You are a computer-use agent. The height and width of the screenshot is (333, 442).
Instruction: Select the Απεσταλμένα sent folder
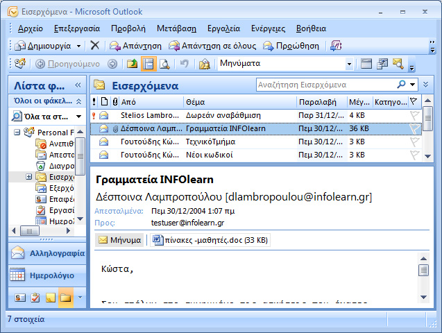coord(55,155)
